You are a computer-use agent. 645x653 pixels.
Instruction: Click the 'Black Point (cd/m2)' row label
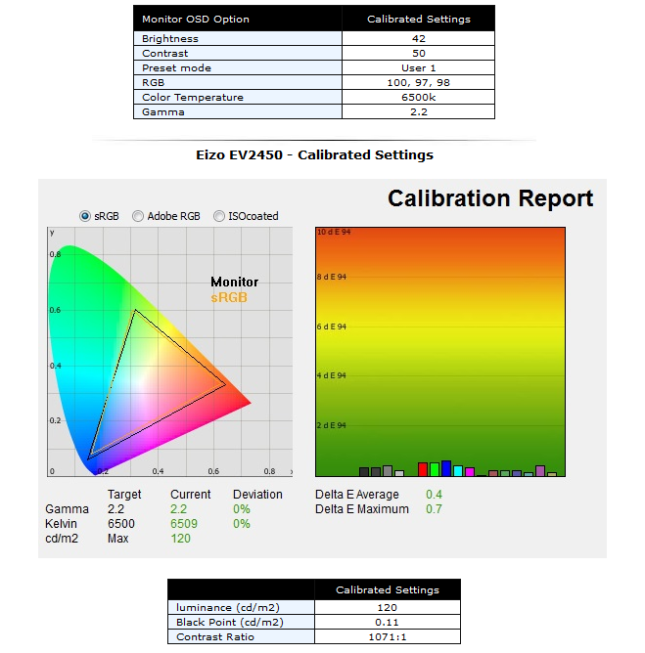[x=230, y=622]
